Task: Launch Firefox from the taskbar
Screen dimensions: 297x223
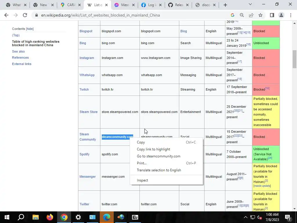Action: coord(50,217)
